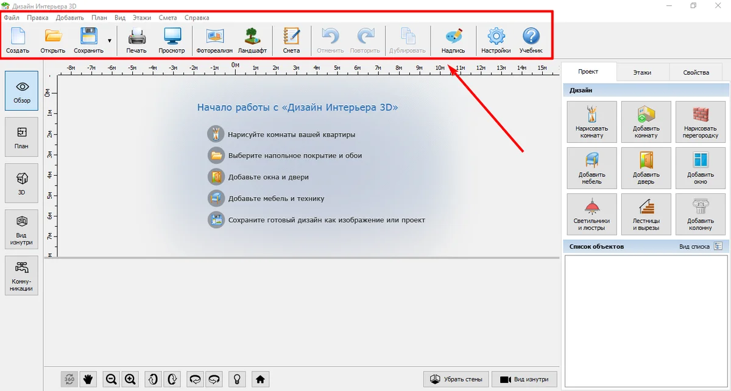
Task: Select the hand pan tool
Action: 88,379
